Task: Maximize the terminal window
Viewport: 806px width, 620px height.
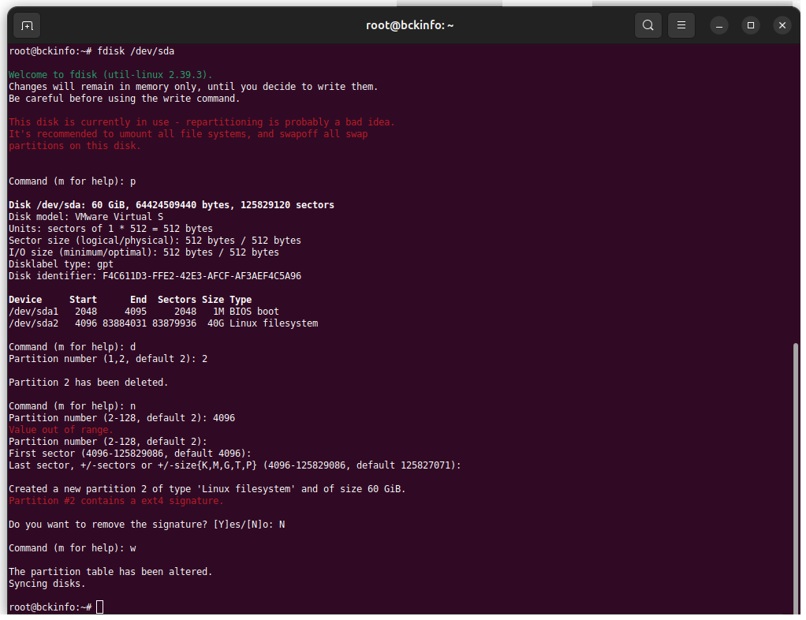Action: pos(751,25)
